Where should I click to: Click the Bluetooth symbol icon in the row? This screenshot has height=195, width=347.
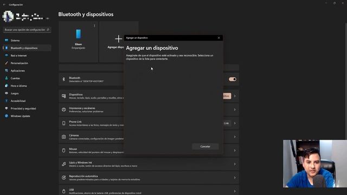[64, 79]
